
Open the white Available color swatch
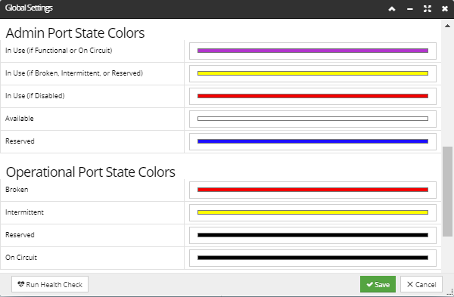(x=313, y=119)
